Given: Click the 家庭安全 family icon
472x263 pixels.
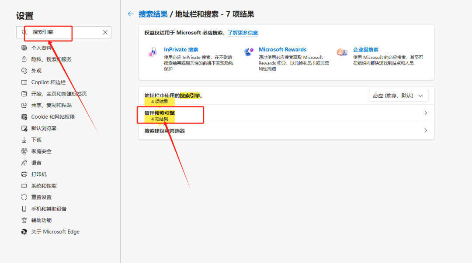Looking at the screenshot, I should pos(24,151).
